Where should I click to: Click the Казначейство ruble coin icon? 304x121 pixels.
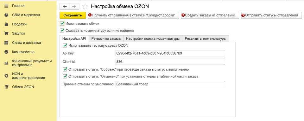[6, 52]
